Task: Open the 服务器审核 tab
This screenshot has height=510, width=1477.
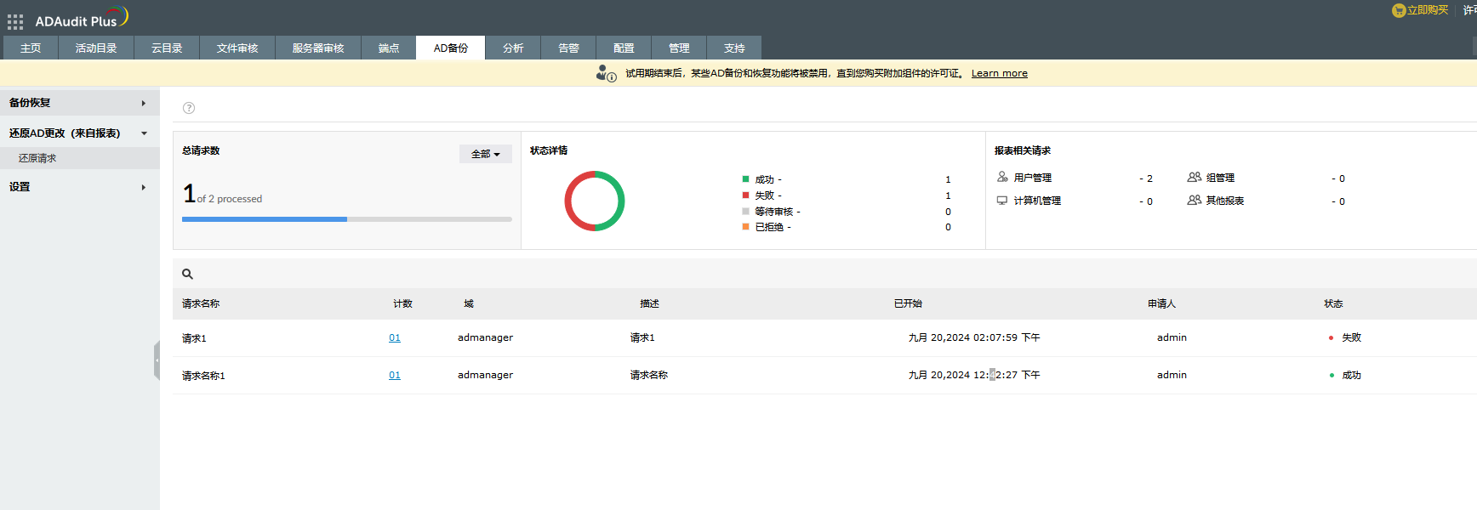Action: click(x=317, y=48)
